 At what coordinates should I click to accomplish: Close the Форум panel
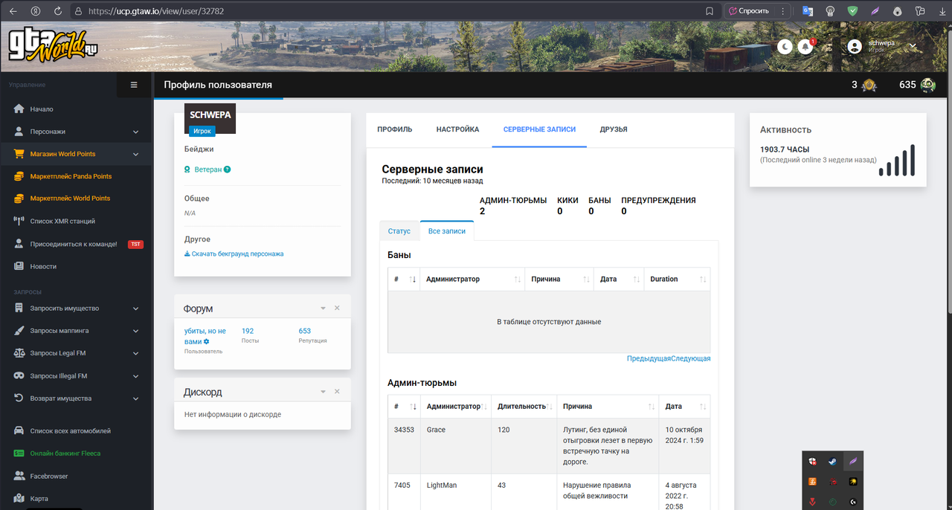click(x=337, y=308)
